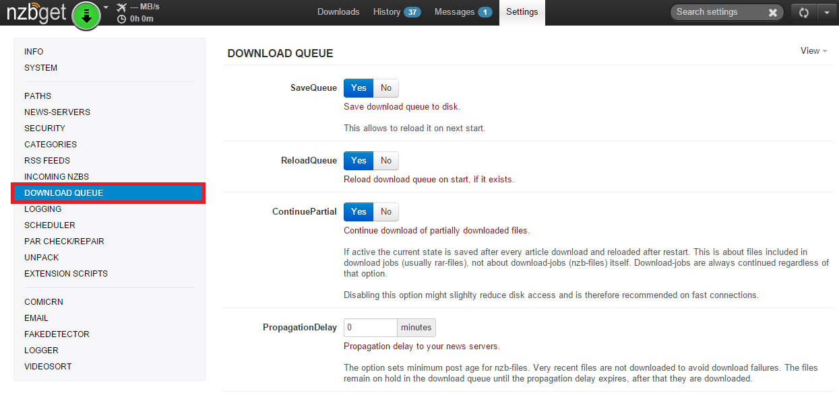Click the Messages count badge 1
The image size is (839, 399).
(485, 12)
